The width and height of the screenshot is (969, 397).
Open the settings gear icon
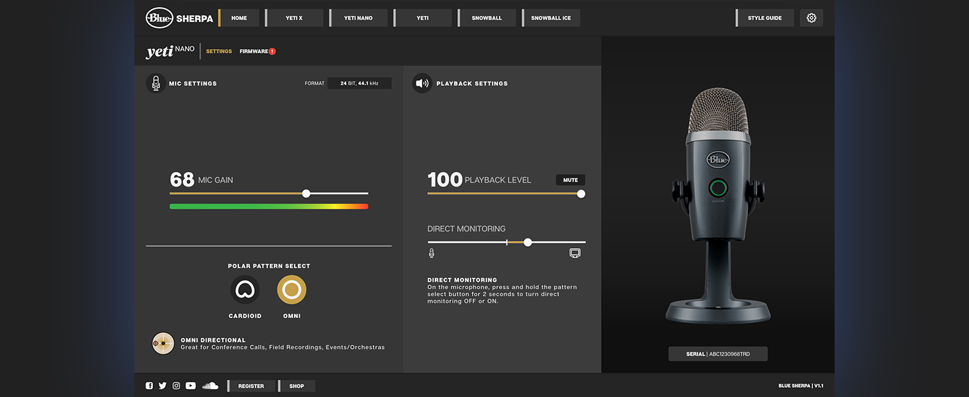tap(811, 18)
